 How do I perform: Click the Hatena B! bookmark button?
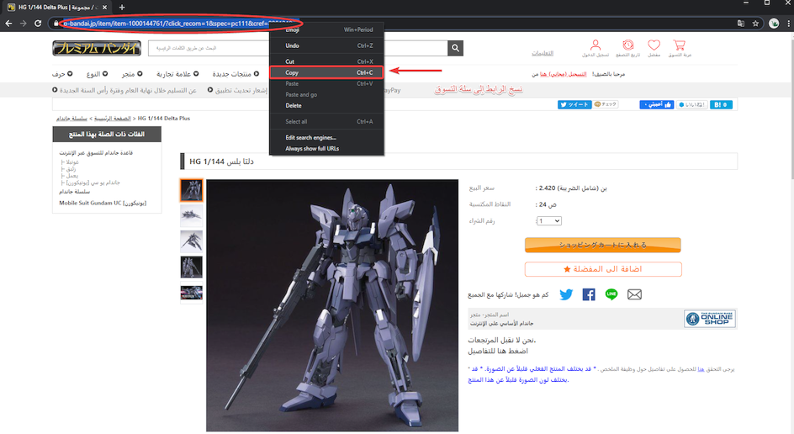(x=721, y=105)
